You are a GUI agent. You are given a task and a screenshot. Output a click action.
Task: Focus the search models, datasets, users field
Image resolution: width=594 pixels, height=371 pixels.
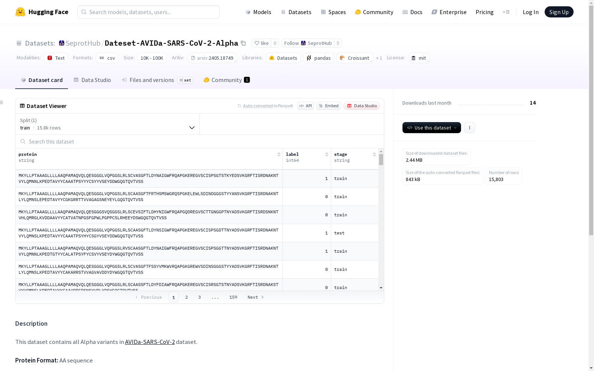[x=148, y=12]
